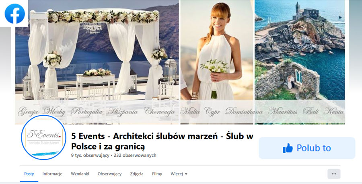The image size is (362, 184).
Task: Click the Grecja text on cover banner
Action: (x=28, y=112)
